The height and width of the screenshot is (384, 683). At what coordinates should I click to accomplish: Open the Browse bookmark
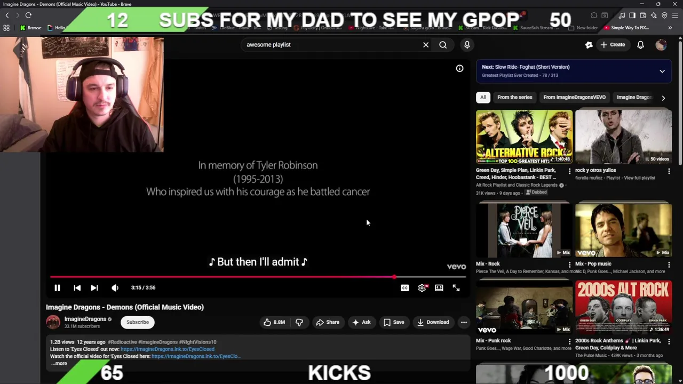31,28
